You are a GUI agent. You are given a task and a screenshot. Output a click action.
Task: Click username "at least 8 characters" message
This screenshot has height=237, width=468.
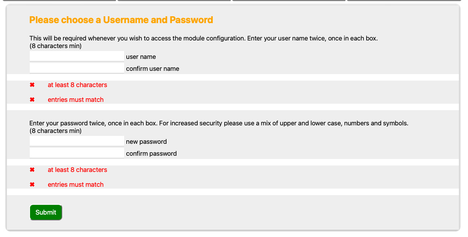(x=77, y=85)
